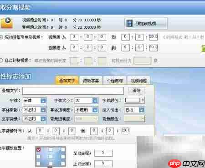Viewport: 205px width, 168px height.
Task: Open the 字体大小 font size dropdown
Action: coord(87,101)
